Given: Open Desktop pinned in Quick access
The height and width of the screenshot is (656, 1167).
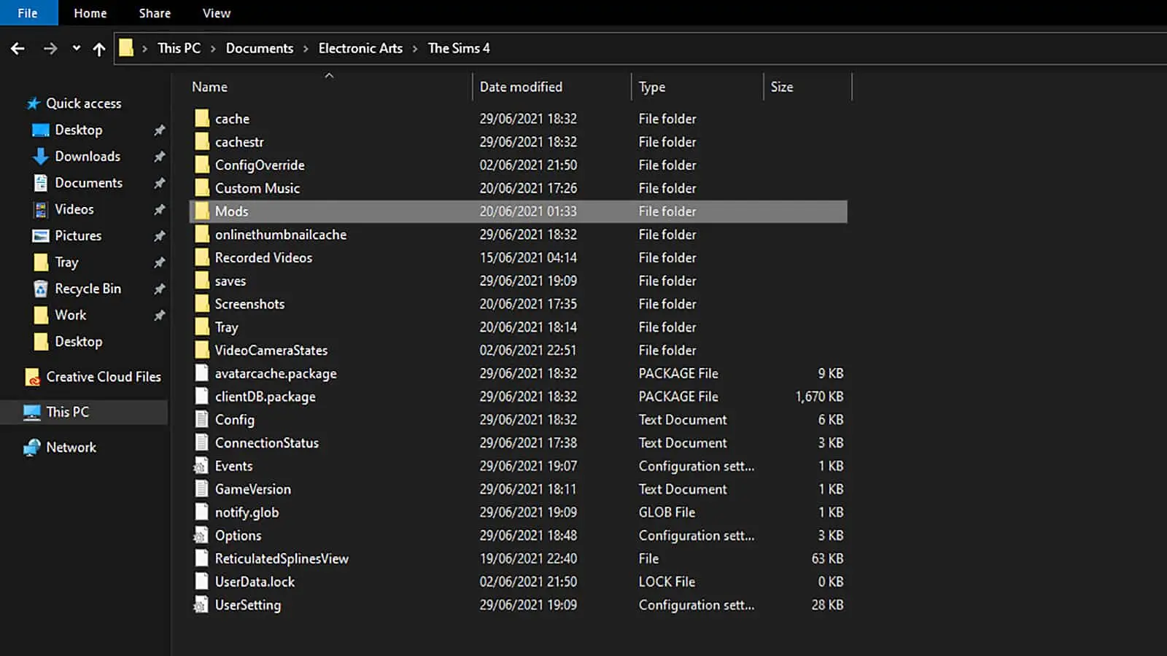Looking at the screenshot, I should coord(78,130).
